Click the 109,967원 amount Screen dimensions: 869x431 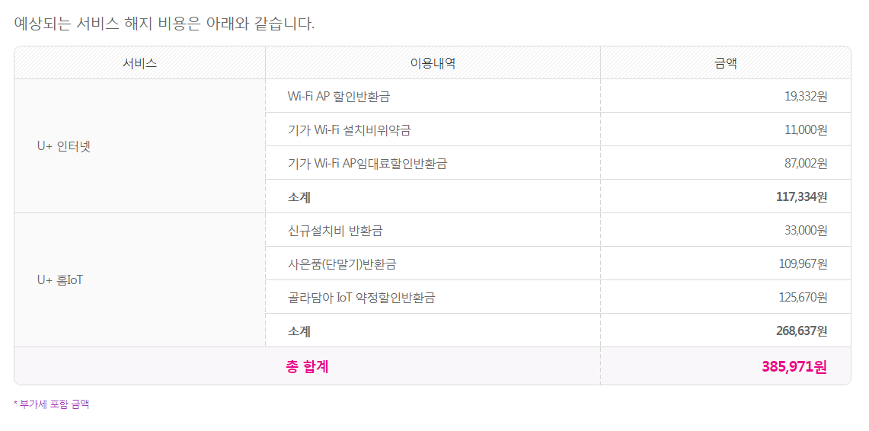point(803,263)
